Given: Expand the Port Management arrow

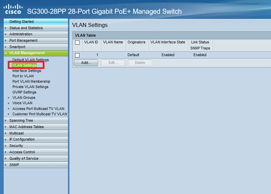Looking at the screenshot, I should [x=6, y=41].
